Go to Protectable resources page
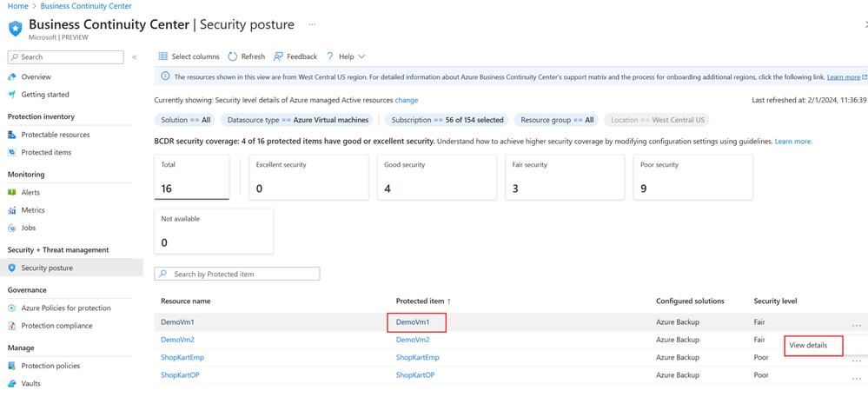868x404 pixels. 56,135
